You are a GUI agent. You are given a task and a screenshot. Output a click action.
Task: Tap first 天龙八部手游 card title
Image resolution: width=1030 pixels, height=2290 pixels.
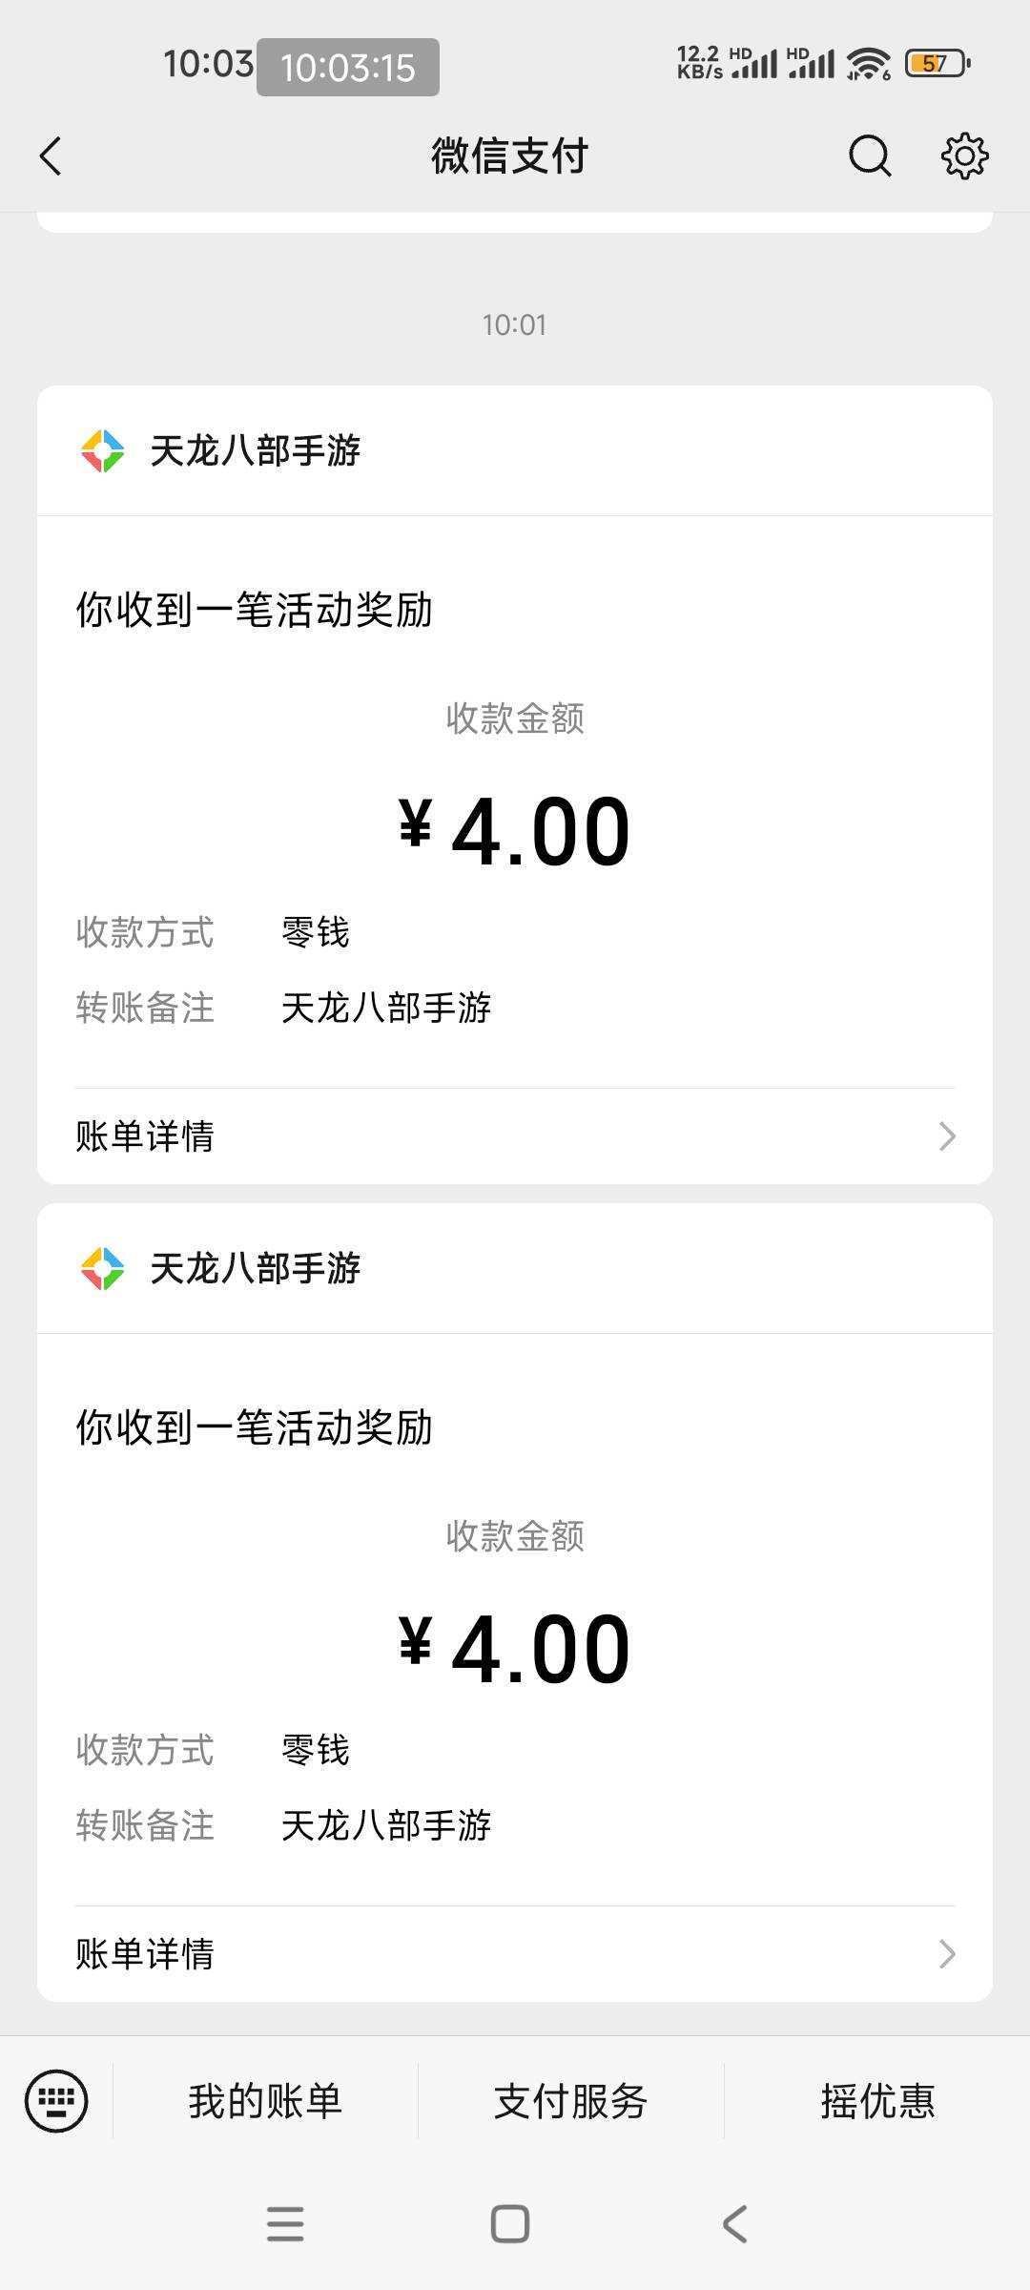(x=256, y=451)
